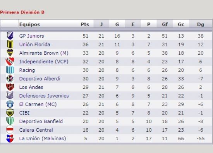Click the Primera División B title
This screenshot has height=153, width=213.
coord(22,12)
